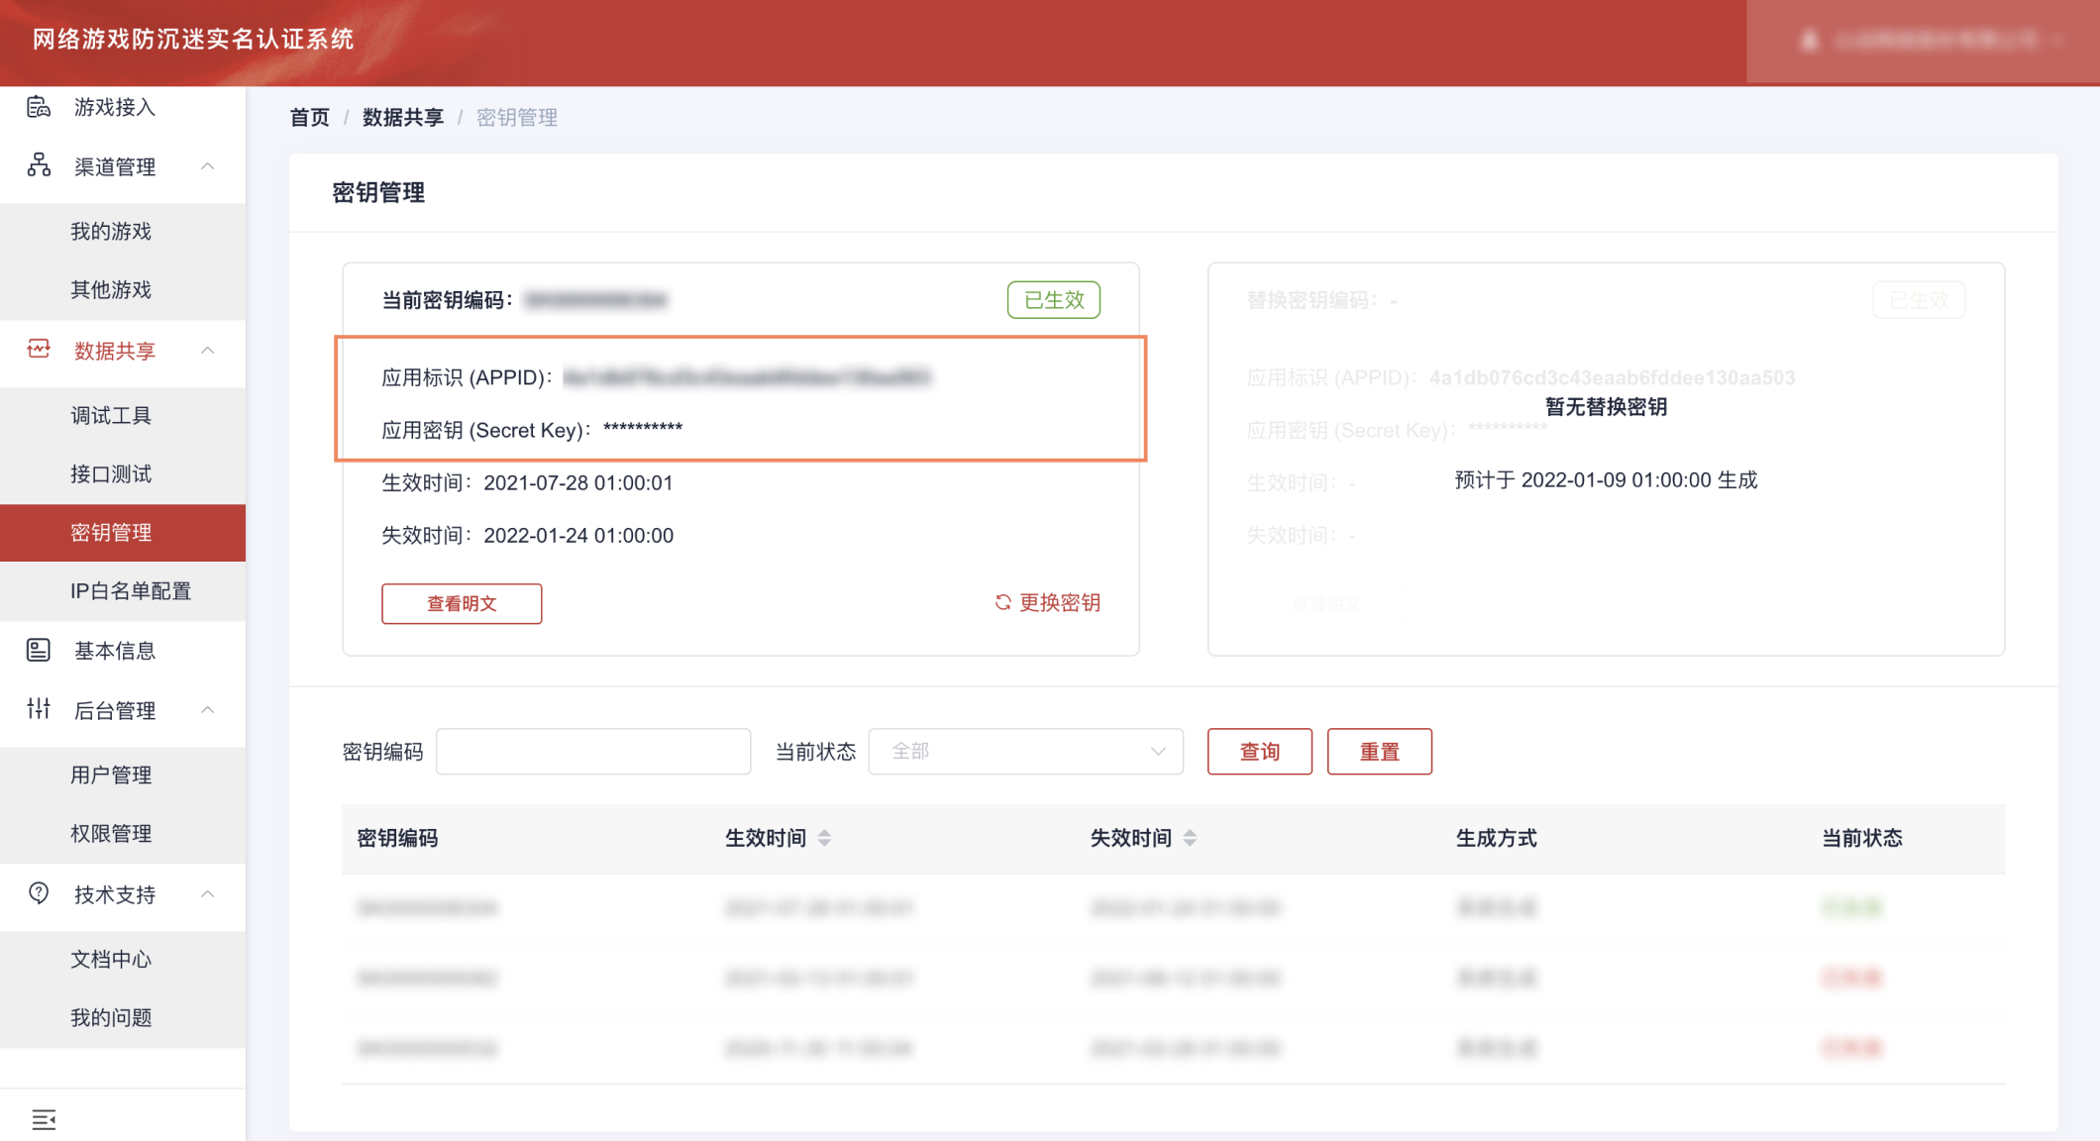The image size is (2100, 1141).
Task: Click the basic info card icon
Action: tap(39, 650)
